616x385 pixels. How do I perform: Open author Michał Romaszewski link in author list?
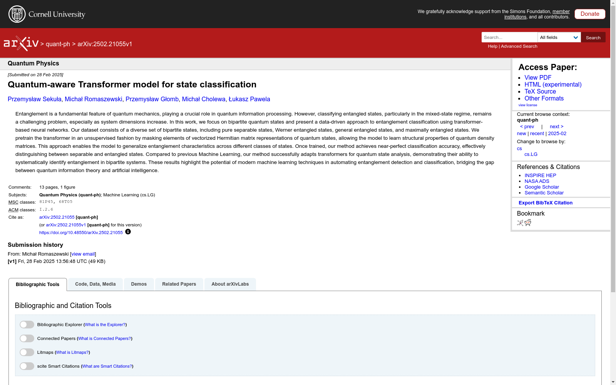(x=94, y=99)
